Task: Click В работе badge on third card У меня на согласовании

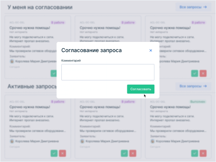Action: tap(198, 23)
